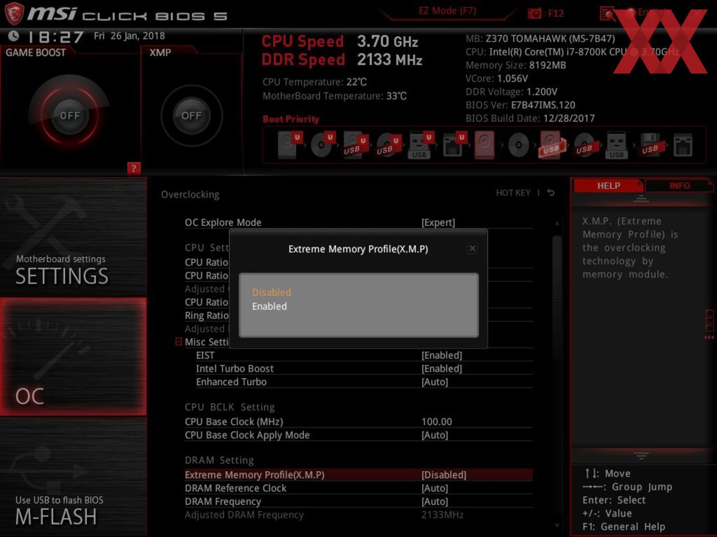The image size is (717, 537).
Task: Close the Extreme Memory Profile popup
Action: [x=472, y=248]
